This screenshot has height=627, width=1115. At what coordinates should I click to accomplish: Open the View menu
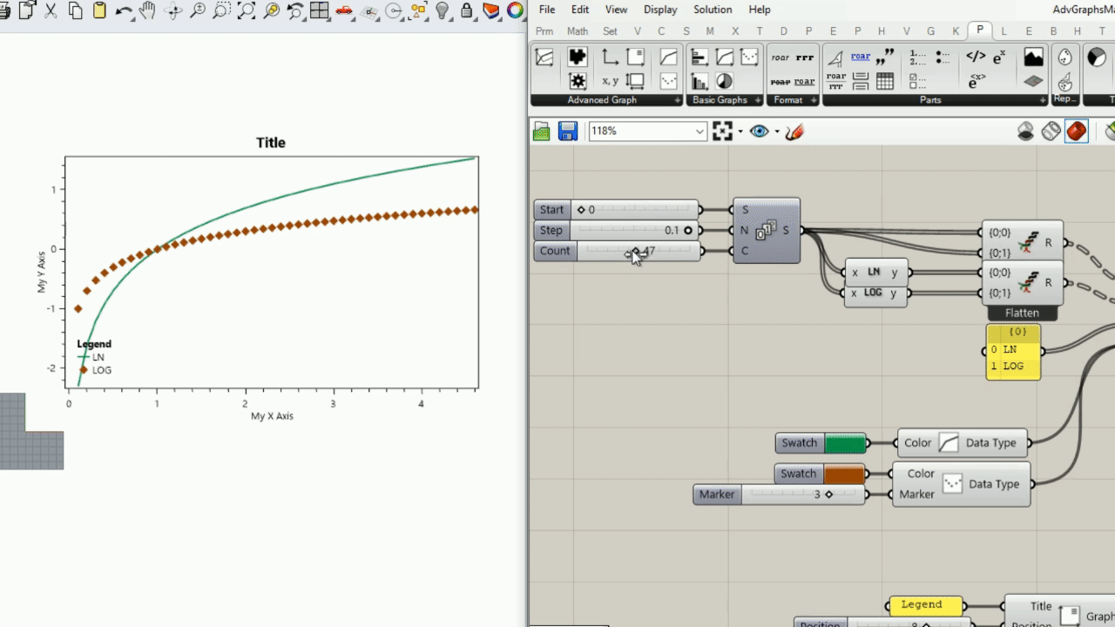[616, 10]
